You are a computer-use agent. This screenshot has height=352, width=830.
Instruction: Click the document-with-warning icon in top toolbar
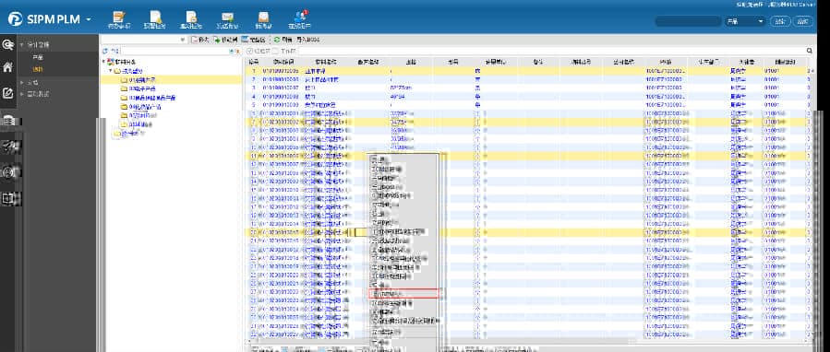pyautogui.click(x=155, y=17)
